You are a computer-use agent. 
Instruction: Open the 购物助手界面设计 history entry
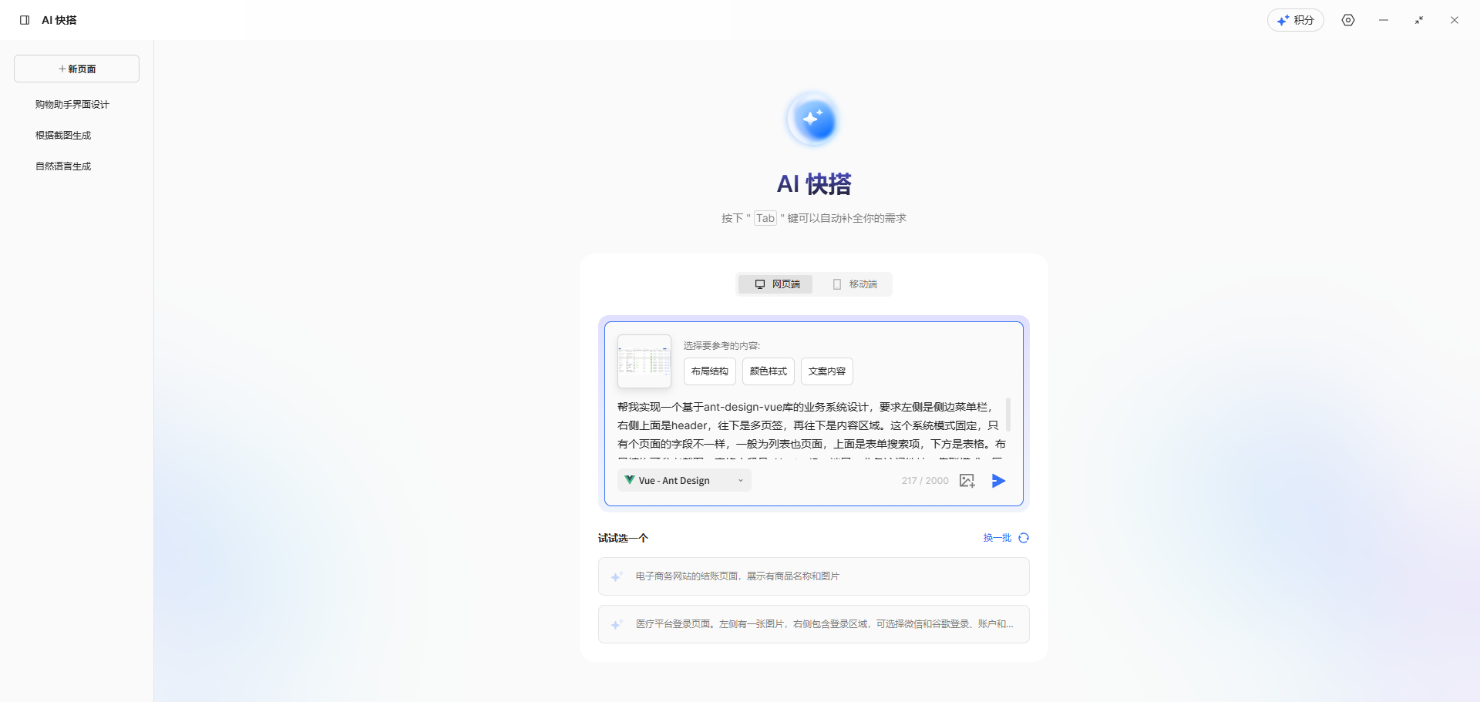coord(71,104)
